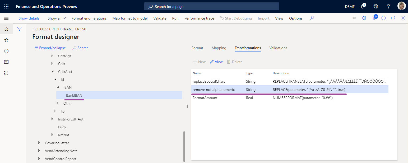The width and height of the screenshot is (408, 163).
Task: Refresh the page with the refresh icon
Action: point(383,18)
